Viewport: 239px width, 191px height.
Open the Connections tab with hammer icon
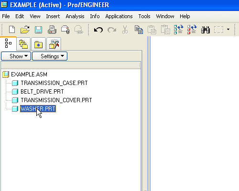coord(54,44)
